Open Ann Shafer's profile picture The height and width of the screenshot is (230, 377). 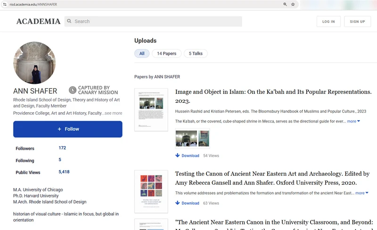point(34,63)
